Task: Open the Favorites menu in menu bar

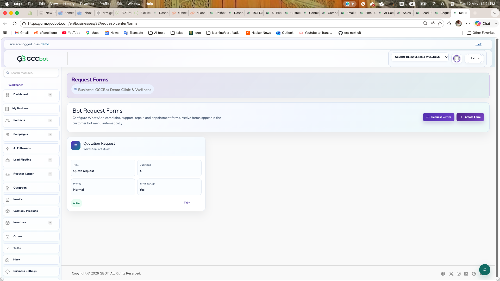Action: pyautogui.click(x=87, y=4)
